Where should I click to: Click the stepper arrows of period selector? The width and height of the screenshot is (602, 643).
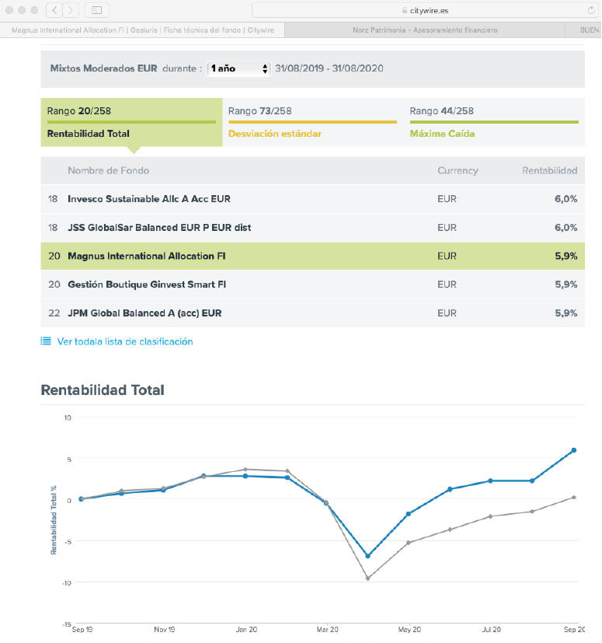point(265,68)
